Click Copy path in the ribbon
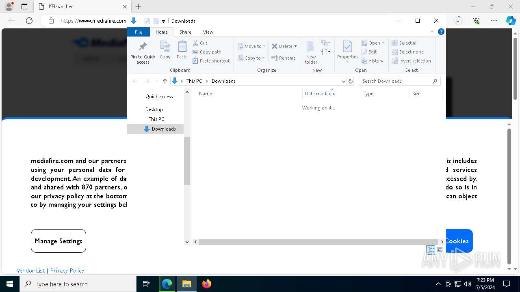The height and width of the screenshot is (292, 520). pyautogui.click(x=207, y=52)
